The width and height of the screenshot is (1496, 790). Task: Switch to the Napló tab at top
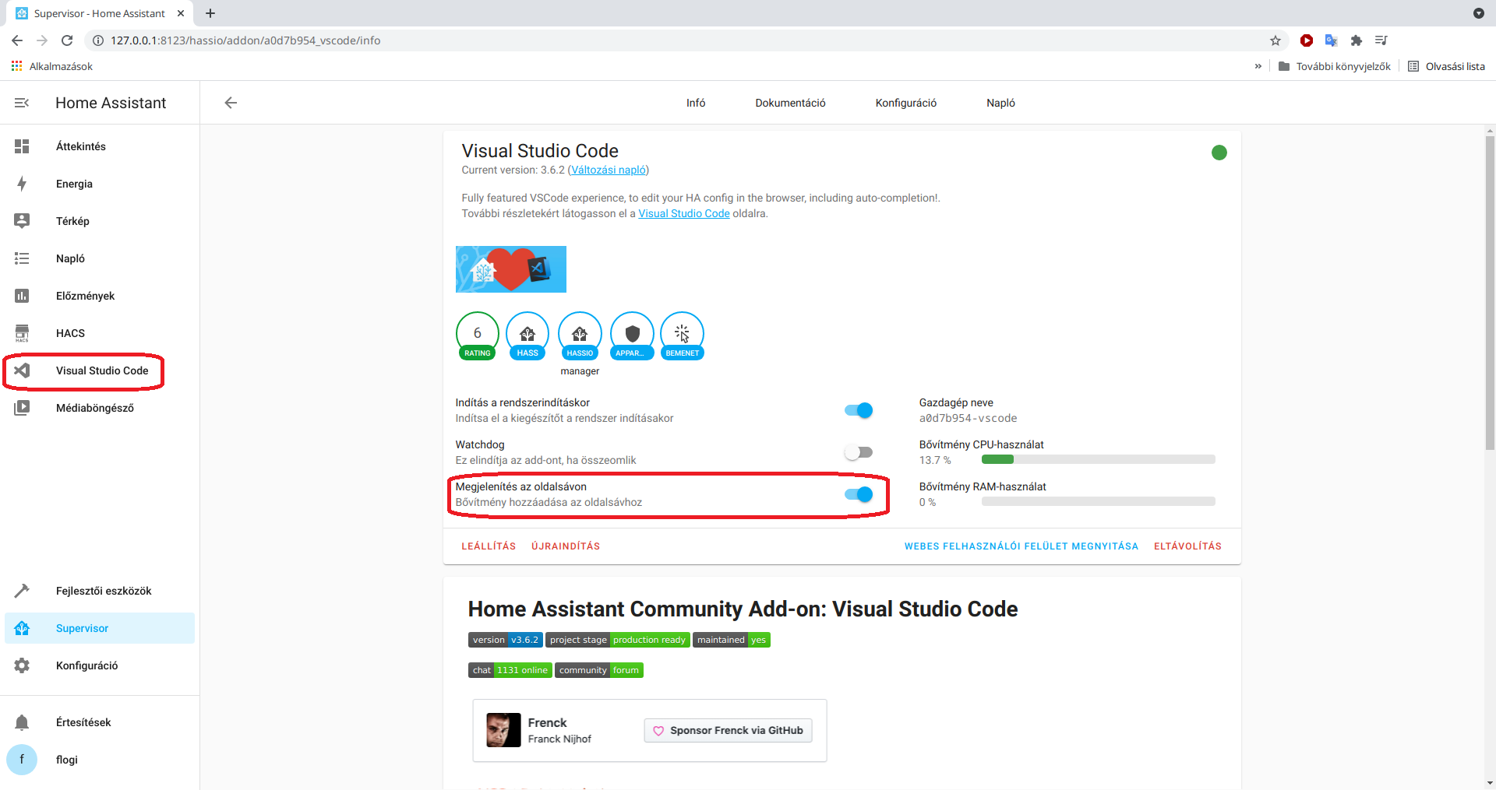pos(1001,103)
